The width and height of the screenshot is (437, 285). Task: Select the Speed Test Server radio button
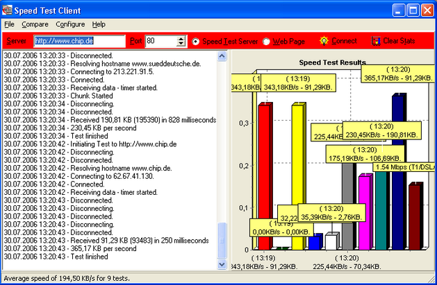[196, 42]
